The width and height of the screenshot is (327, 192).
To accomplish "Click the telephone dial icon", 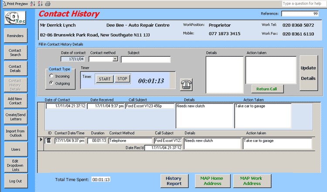I will tap(186, 85).
